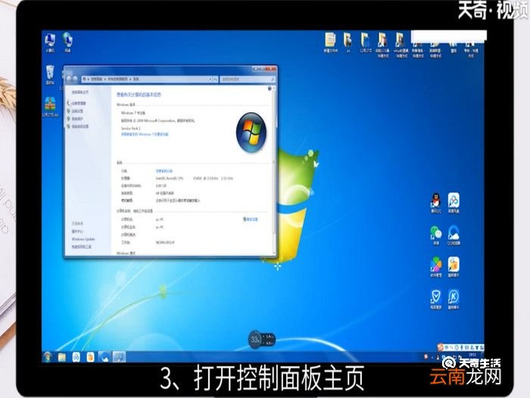Click the System window vertical scrollbar
This screenshot has height=398, width=530.
tap(274, 171)
